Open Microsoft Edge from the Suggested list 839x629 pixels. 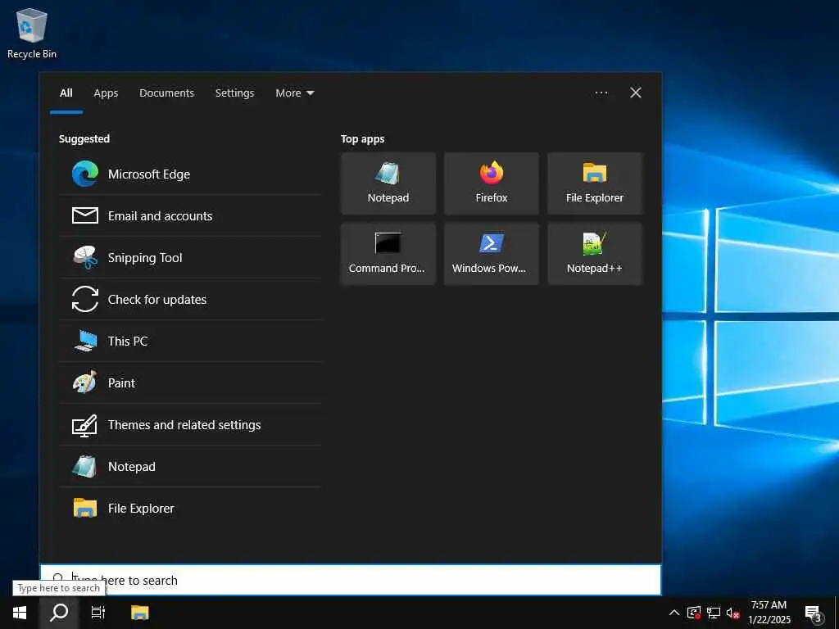tap(190, 174)
